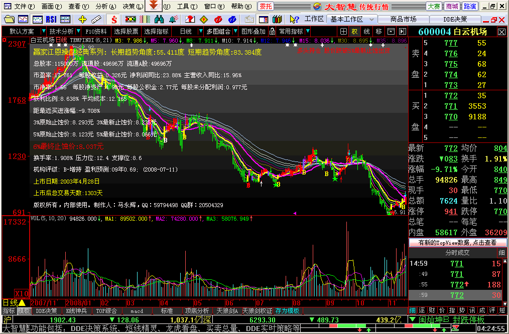Click the 存为模板 save template link
This screenshot has width=509, height=334.
click(x=287, y=310)
